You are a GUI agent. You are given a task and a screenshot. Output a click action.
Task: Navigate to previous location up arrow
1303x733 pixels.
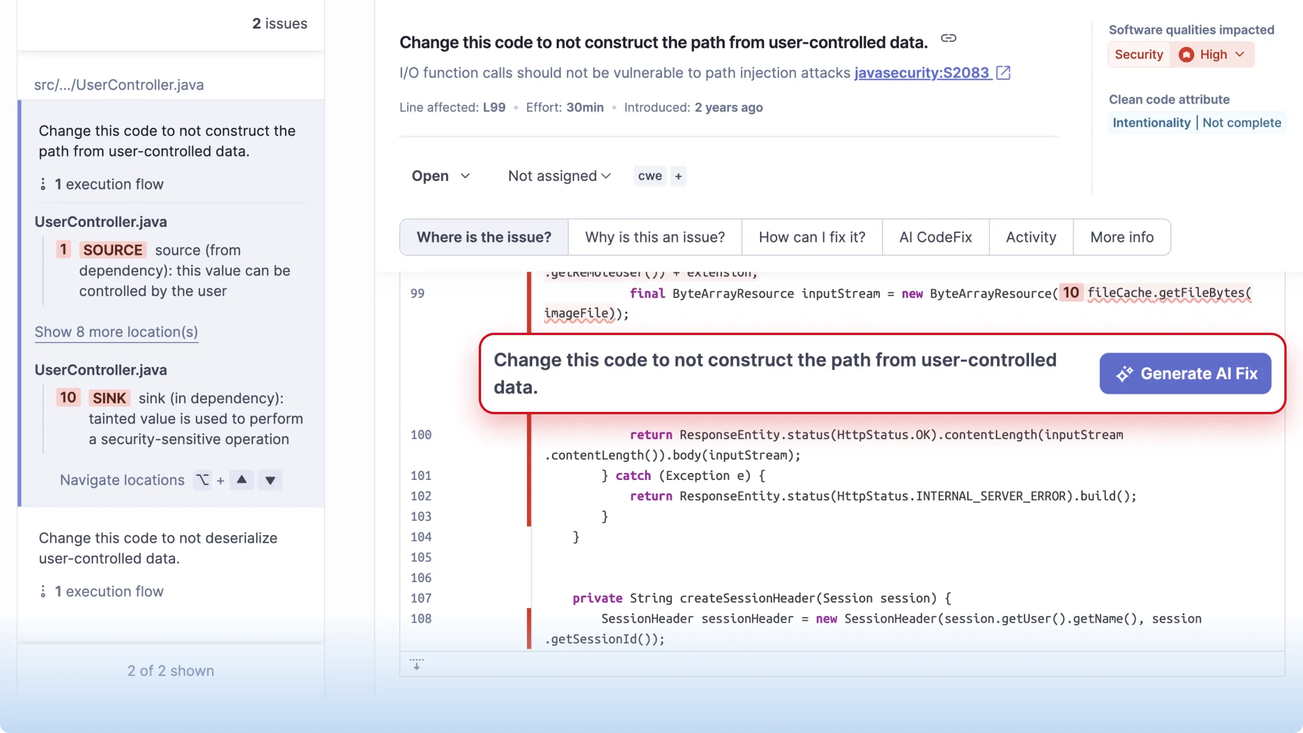241,480
